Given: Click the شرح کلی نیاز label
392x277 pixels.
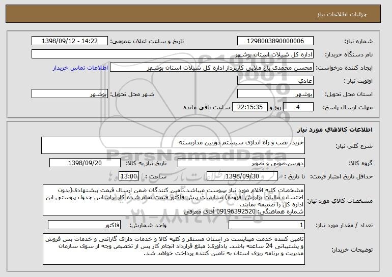Looking at the screenshot, I should [354, 146].
